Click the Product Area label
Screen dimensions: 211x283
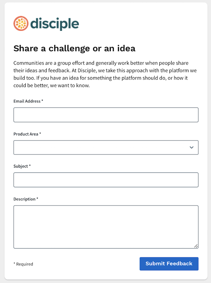click(x=26, y=134)
